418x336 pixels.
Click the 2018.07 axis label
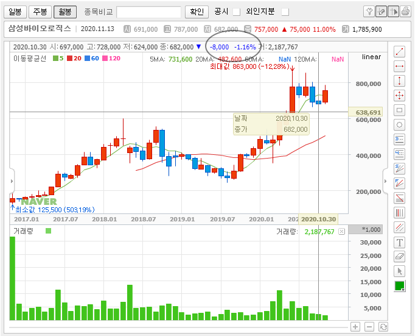(x=143, y=220)
